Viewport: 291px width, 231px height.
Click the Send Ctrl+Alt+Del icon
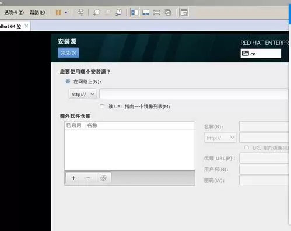point(80,12)
